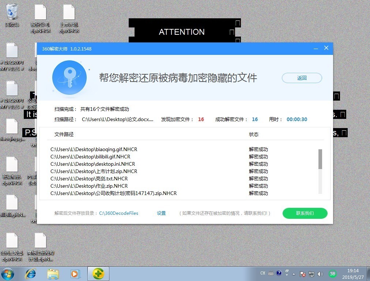Screen dimensions: 370x281
Task: Select the bilibili.gif.N... desktop file icon
Action: pyautogui.click(x=12, y=206)
